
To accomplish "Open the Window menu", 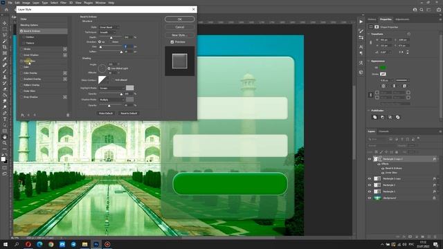I will 100,3.
